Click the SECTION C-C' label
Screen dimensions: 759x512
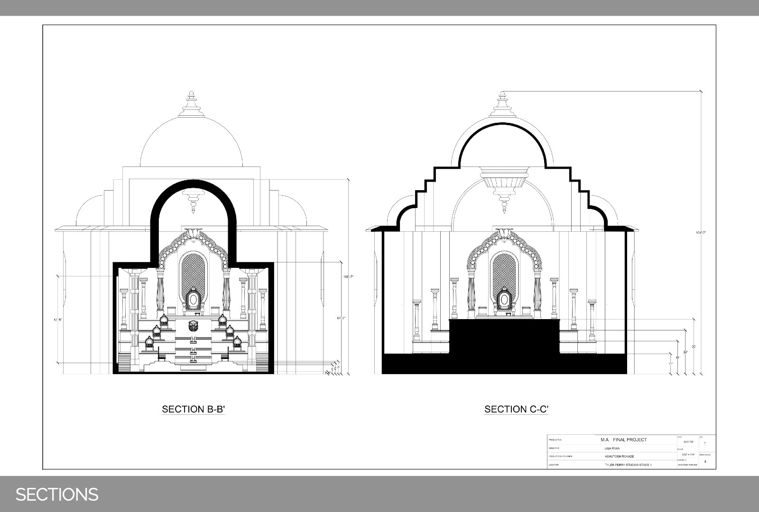516,409
